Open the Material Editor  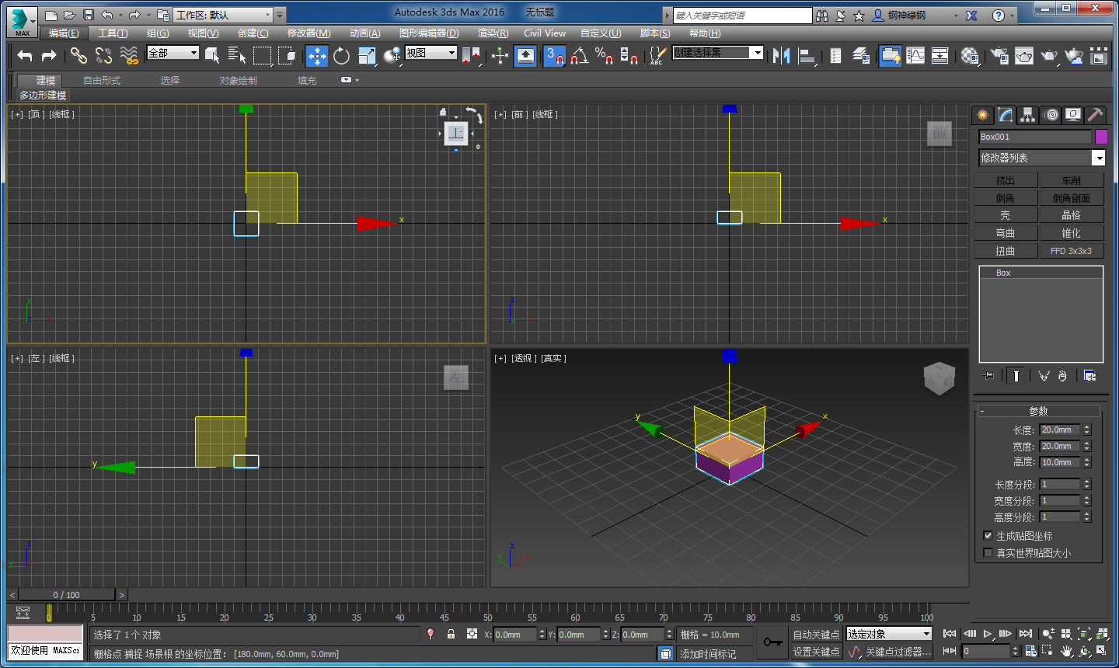pyautogui.click(x=970, y=56)
